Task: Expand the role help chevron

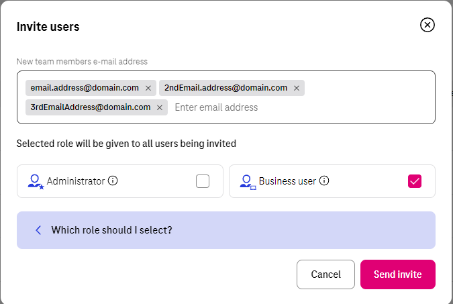Action: tap(38, 230)
